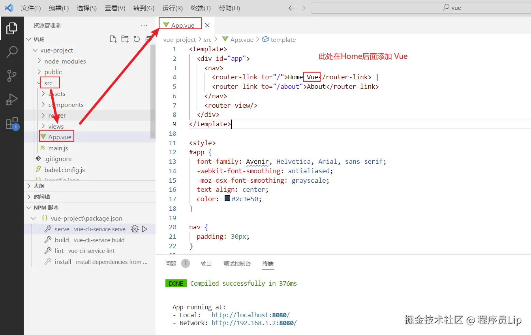Click the New File icon in explorer
531x335 pixels.
113,39
